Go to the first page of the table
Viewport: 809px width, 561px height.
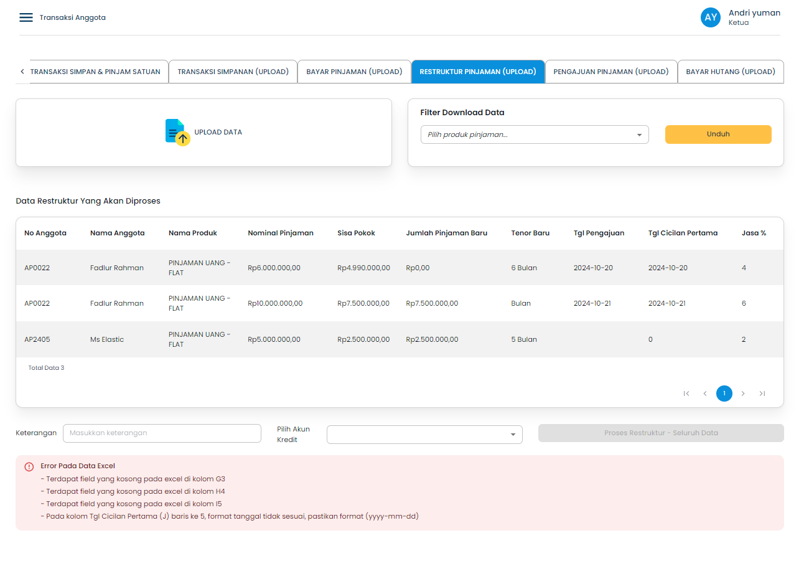[x=686, y=394]
